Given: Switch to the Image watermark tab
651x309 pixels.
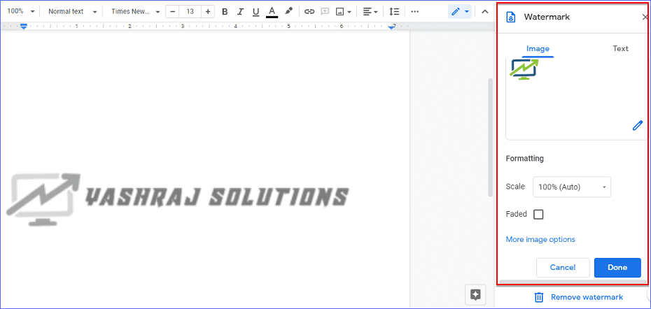Looking at the screenshot, I should click(x=538, y=48).
